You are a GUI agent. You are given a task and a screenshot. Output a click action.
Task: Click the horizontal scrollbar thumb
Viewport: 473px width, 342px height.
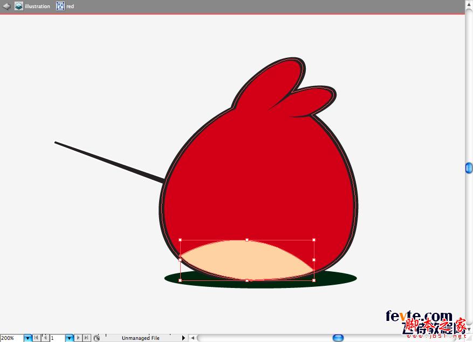tap(338, 338)
